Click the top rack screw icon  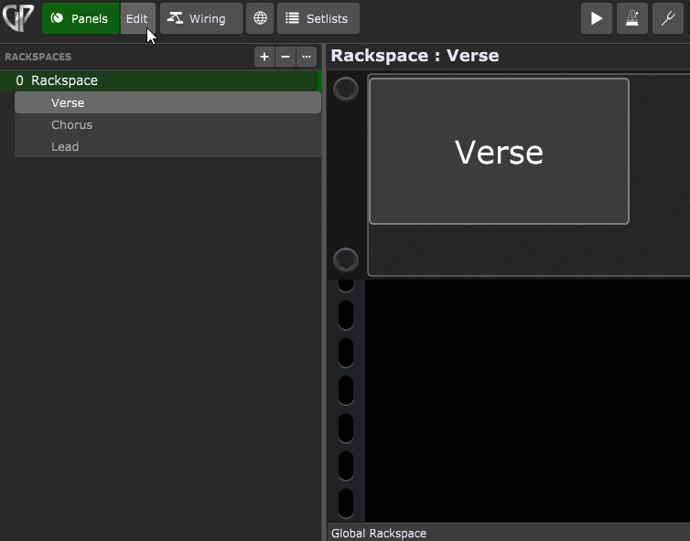tap(346, 89)
